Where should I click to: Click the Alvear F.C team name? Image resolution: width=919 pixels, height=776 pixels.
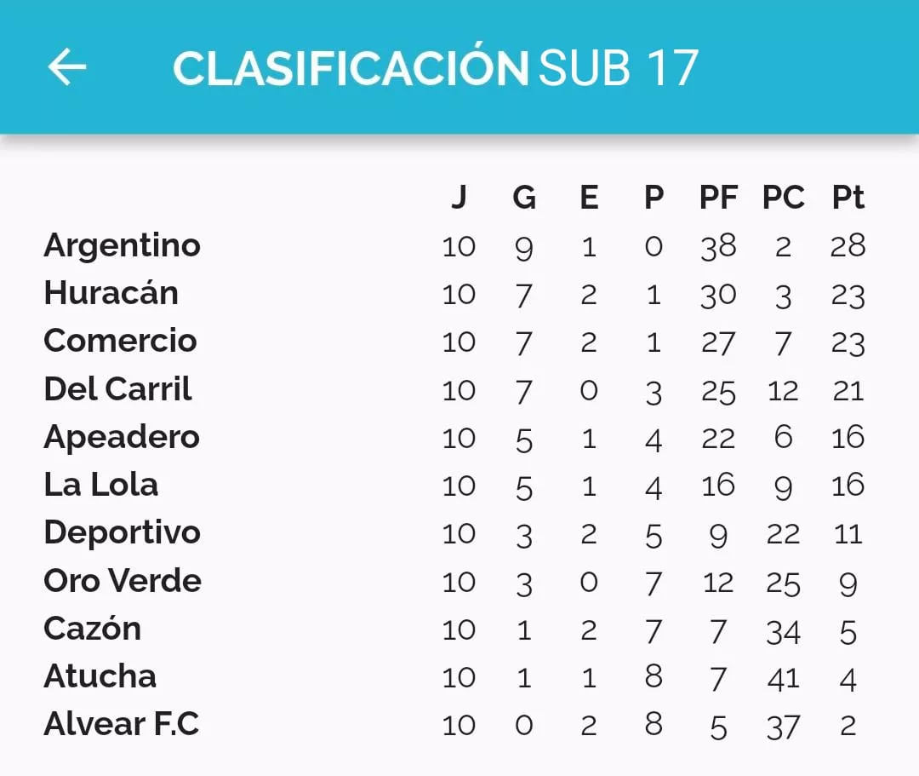pos(121,724)
